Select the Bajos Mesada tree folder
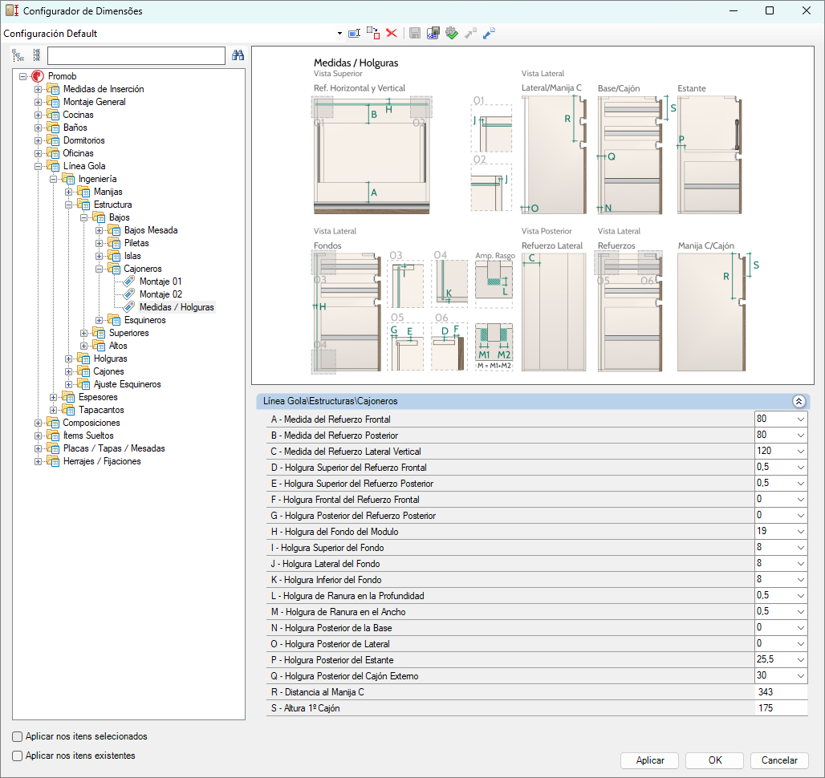This screenshot has height=778, width=825. pos(151,230)
